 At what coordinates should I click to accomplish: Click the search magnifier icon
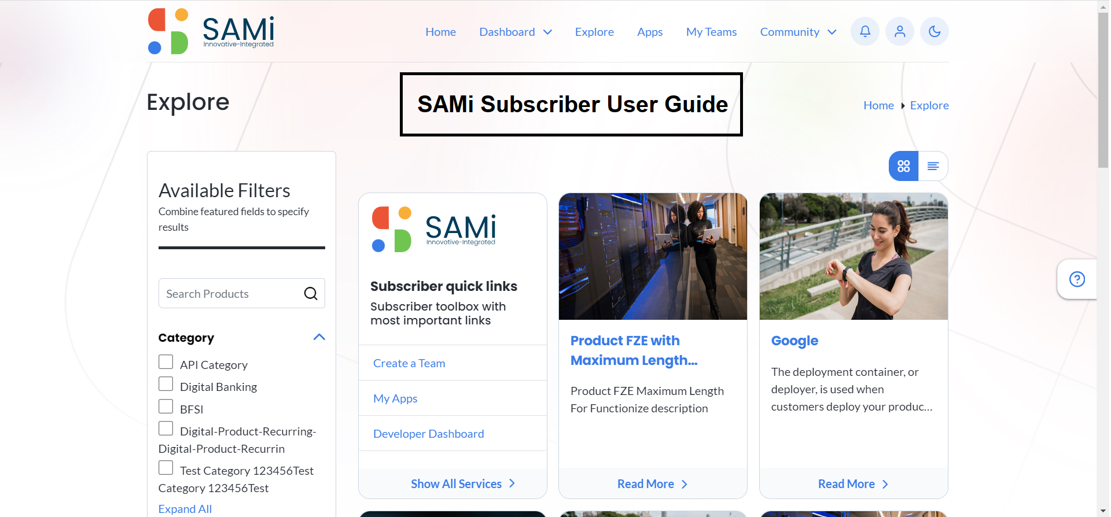point(311,294)
